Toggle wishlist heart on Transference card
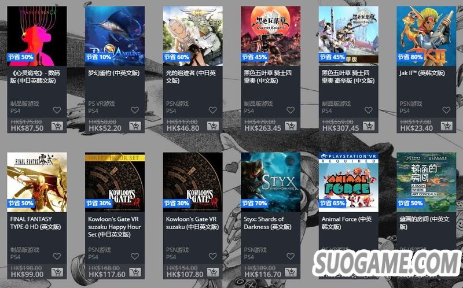Screen dimensions: 463x288 [57, 110]
